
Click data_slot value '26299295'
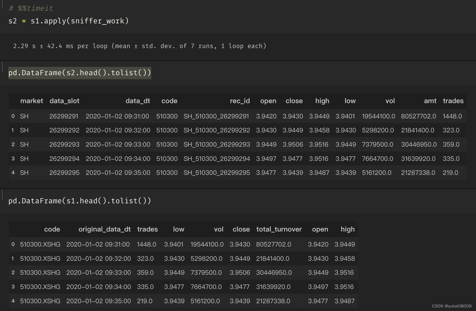coord(64,173)
